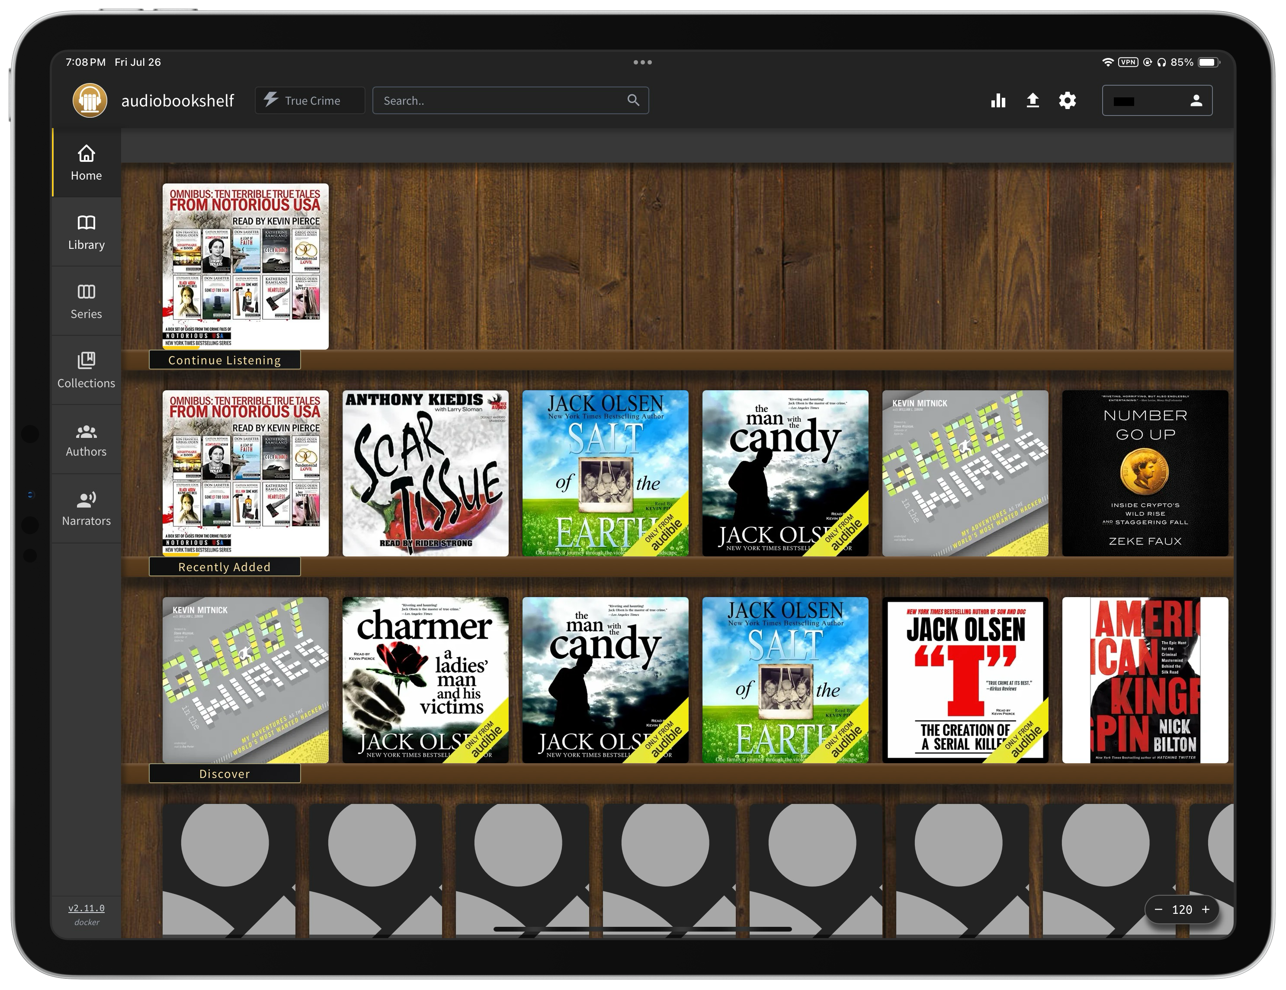Click the Search input field

pyautogui.click(x=510, y=101)
